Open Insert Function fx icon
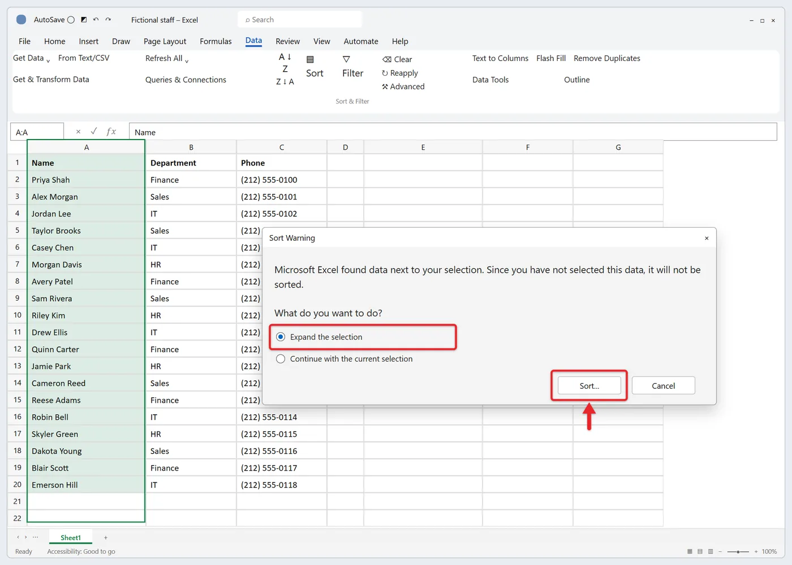 111,132
